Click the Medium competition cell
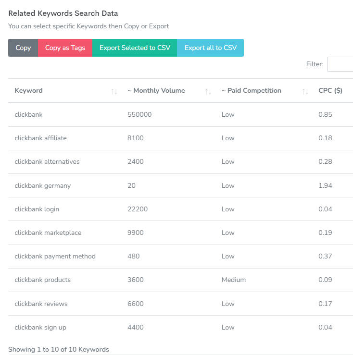The width and height of the screenshot is (353, 355). click(234, 280)
